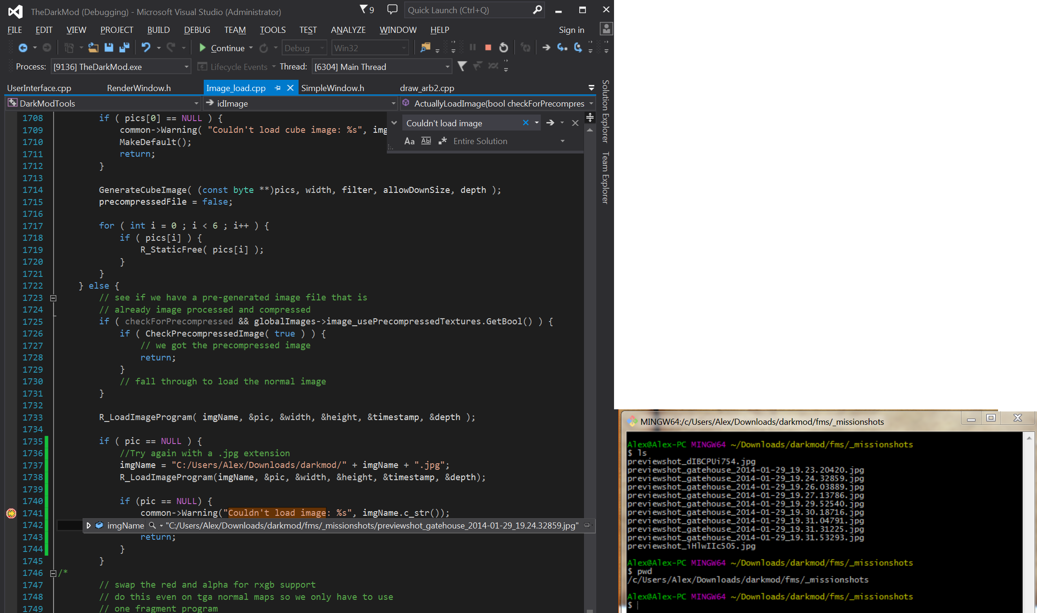The image size is (1037, 613).
Task: Close the Image_load.cpp tab
Action: [290, 88]
